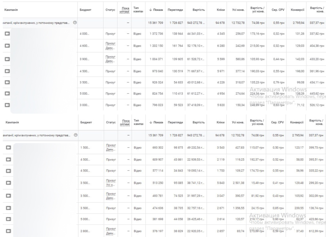Select the video campaign icon beside 1 202 150 impressions
This screenshot has height=237, width=326.
coord(7,46)
